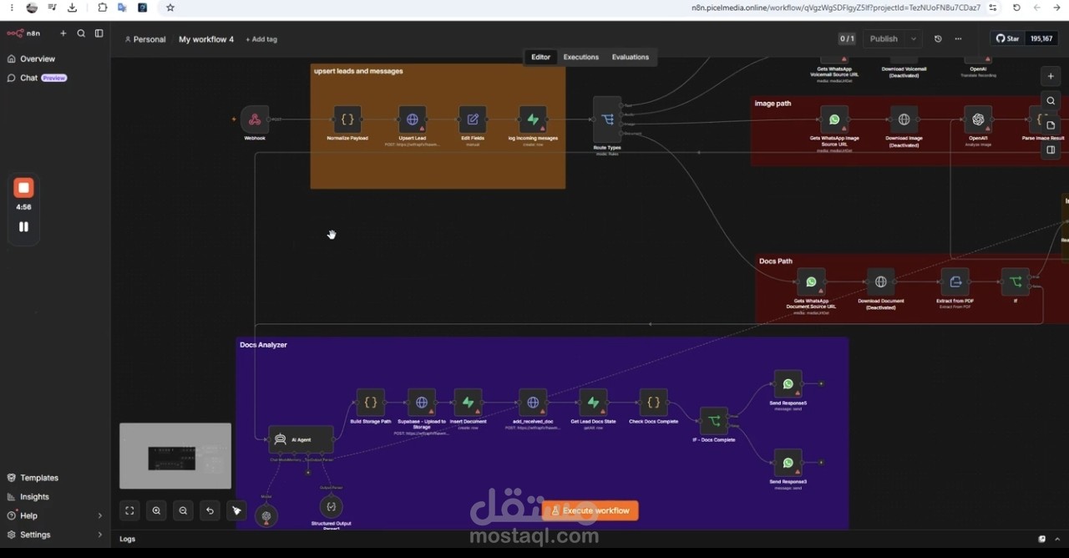Toggle the focus panel icon at right
The height and width of the screenshot is (558, 1069).
1051,150
